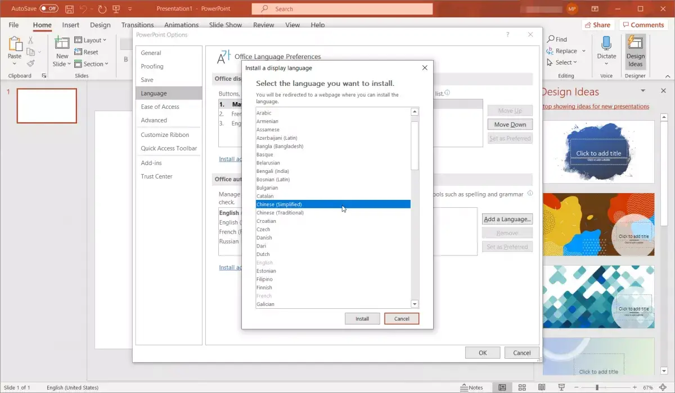Expand the Clipboard dialog launcher
The height and width of the screenshot is (393, 675).
[x=44, y=76]
